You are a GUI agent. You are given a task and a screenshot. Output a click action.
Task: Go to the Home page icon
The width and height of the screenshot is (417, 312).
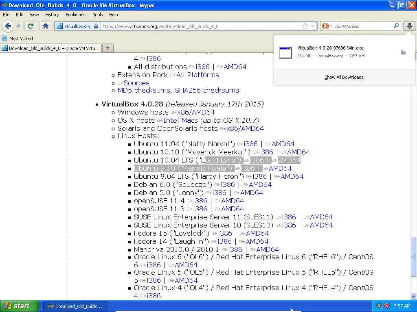(46, 26)
